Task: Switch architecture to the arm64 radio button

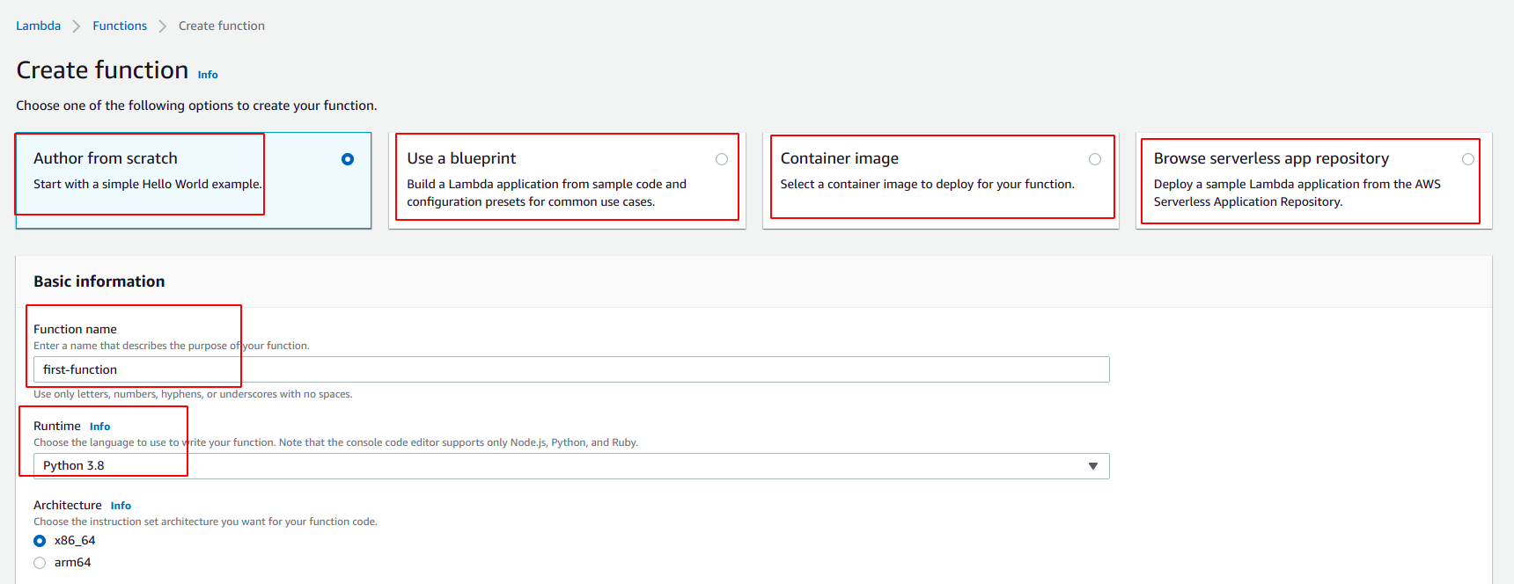Action: [40, 563]
